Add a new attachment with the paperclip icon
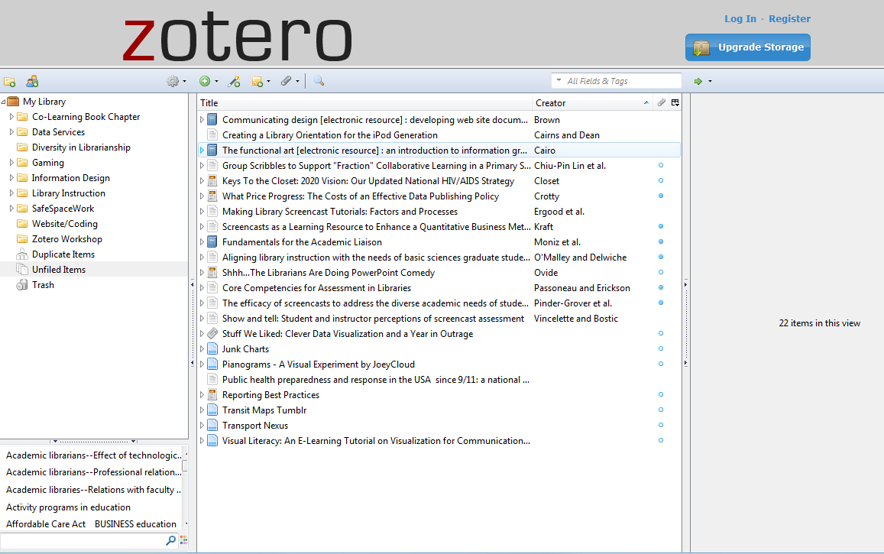The height and width of the screenshot is (554, 884). point(287,80)
